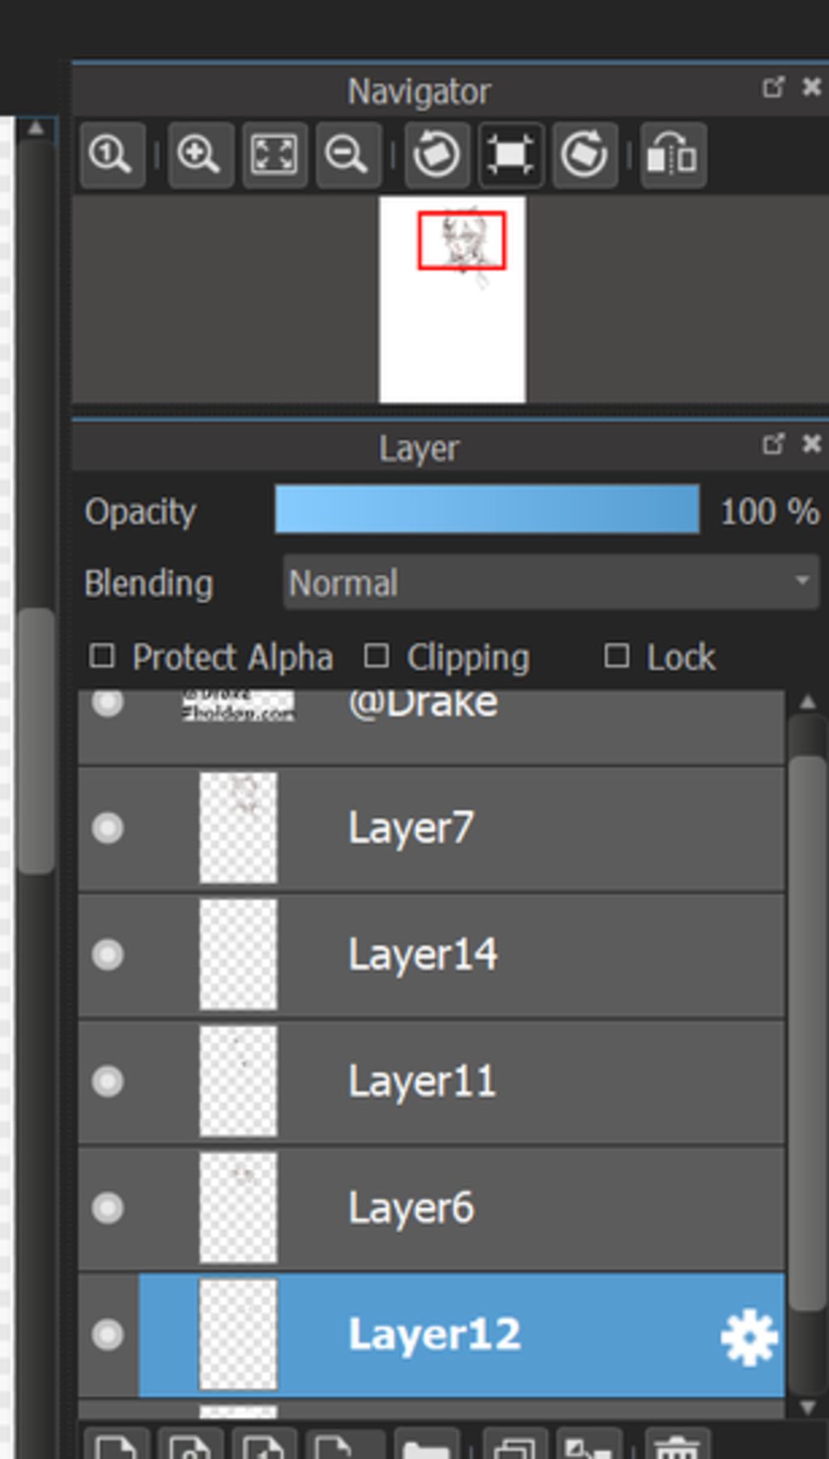The width and height of the screenshot is (829, 1459).
Task: Open Layer12 settings gear
Action: tap(749, 1337)
